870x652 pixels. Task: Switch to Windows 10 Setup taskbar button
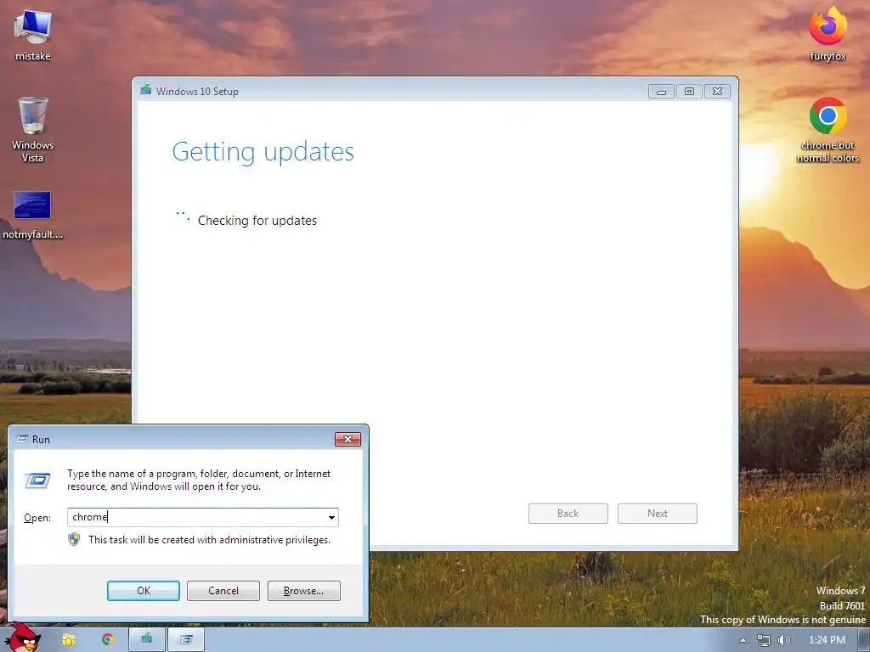point(147,640)
